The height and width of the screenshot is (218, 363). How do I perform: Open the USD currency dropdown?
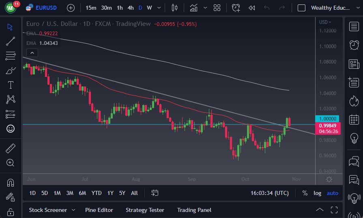pyautogui.click(x=325, y=22)
